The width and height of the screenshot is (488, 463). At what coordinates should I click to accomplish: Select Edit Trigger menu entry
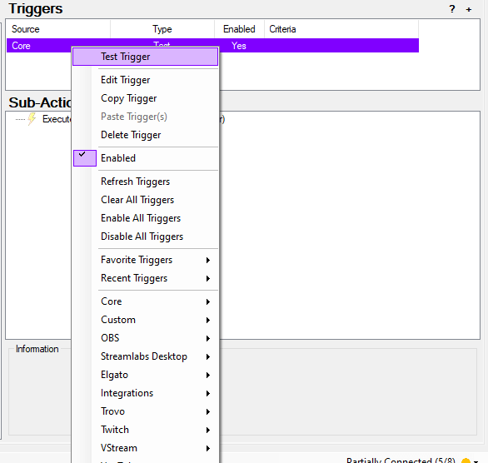146,80
